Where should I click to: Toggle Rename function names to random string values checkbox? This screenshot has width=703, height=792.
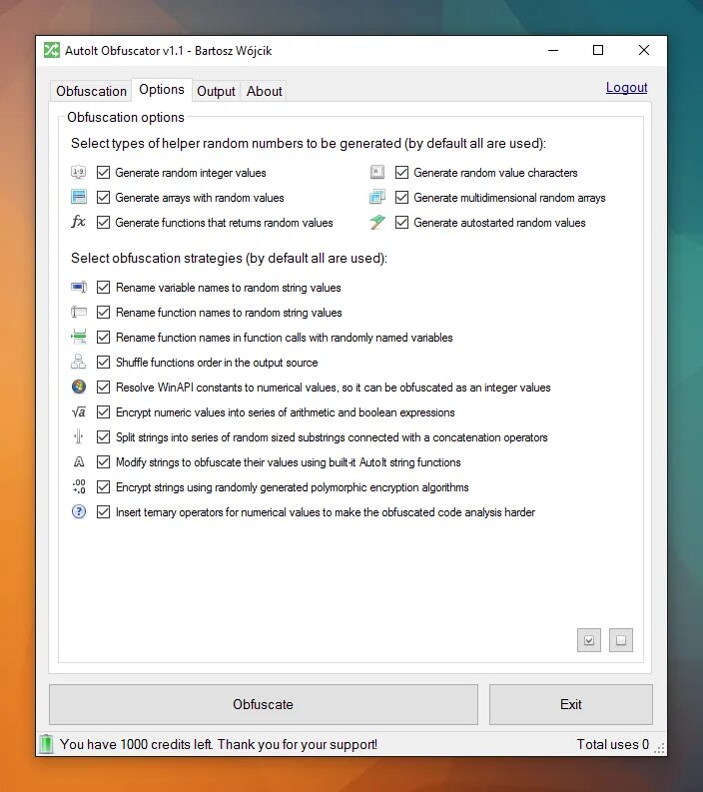click(x=103, y=313)
